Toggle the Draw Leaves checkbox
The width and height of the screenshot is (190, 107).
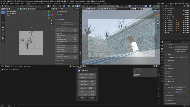(56, 61)
